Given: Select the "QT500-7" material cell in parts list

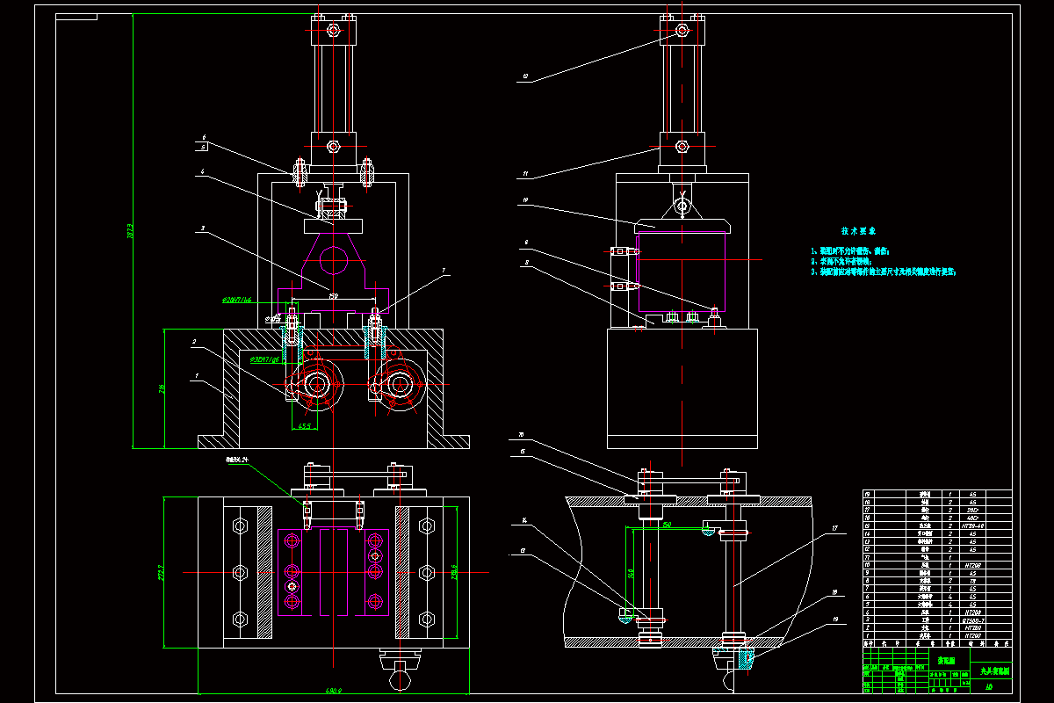Looking at the screenshot, I should (x=973, y=621).
